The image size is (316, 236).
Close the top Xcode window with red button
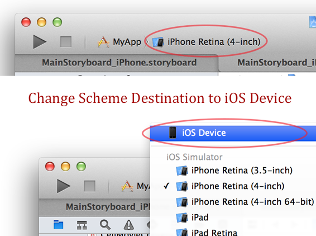click(x=26, y=22)
